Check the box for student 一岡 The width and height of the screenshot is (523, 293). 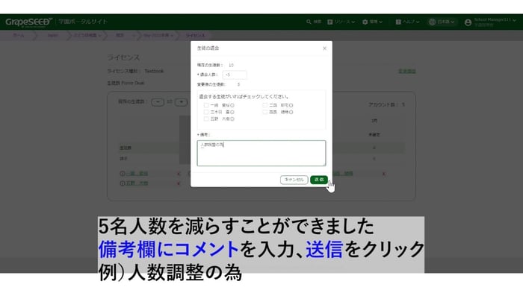[206, 105]
